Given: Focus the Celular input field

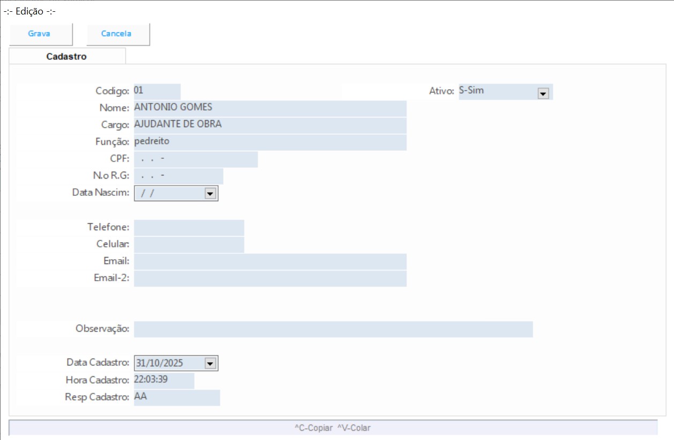Looking at the screenshot, I should (189, 245).
